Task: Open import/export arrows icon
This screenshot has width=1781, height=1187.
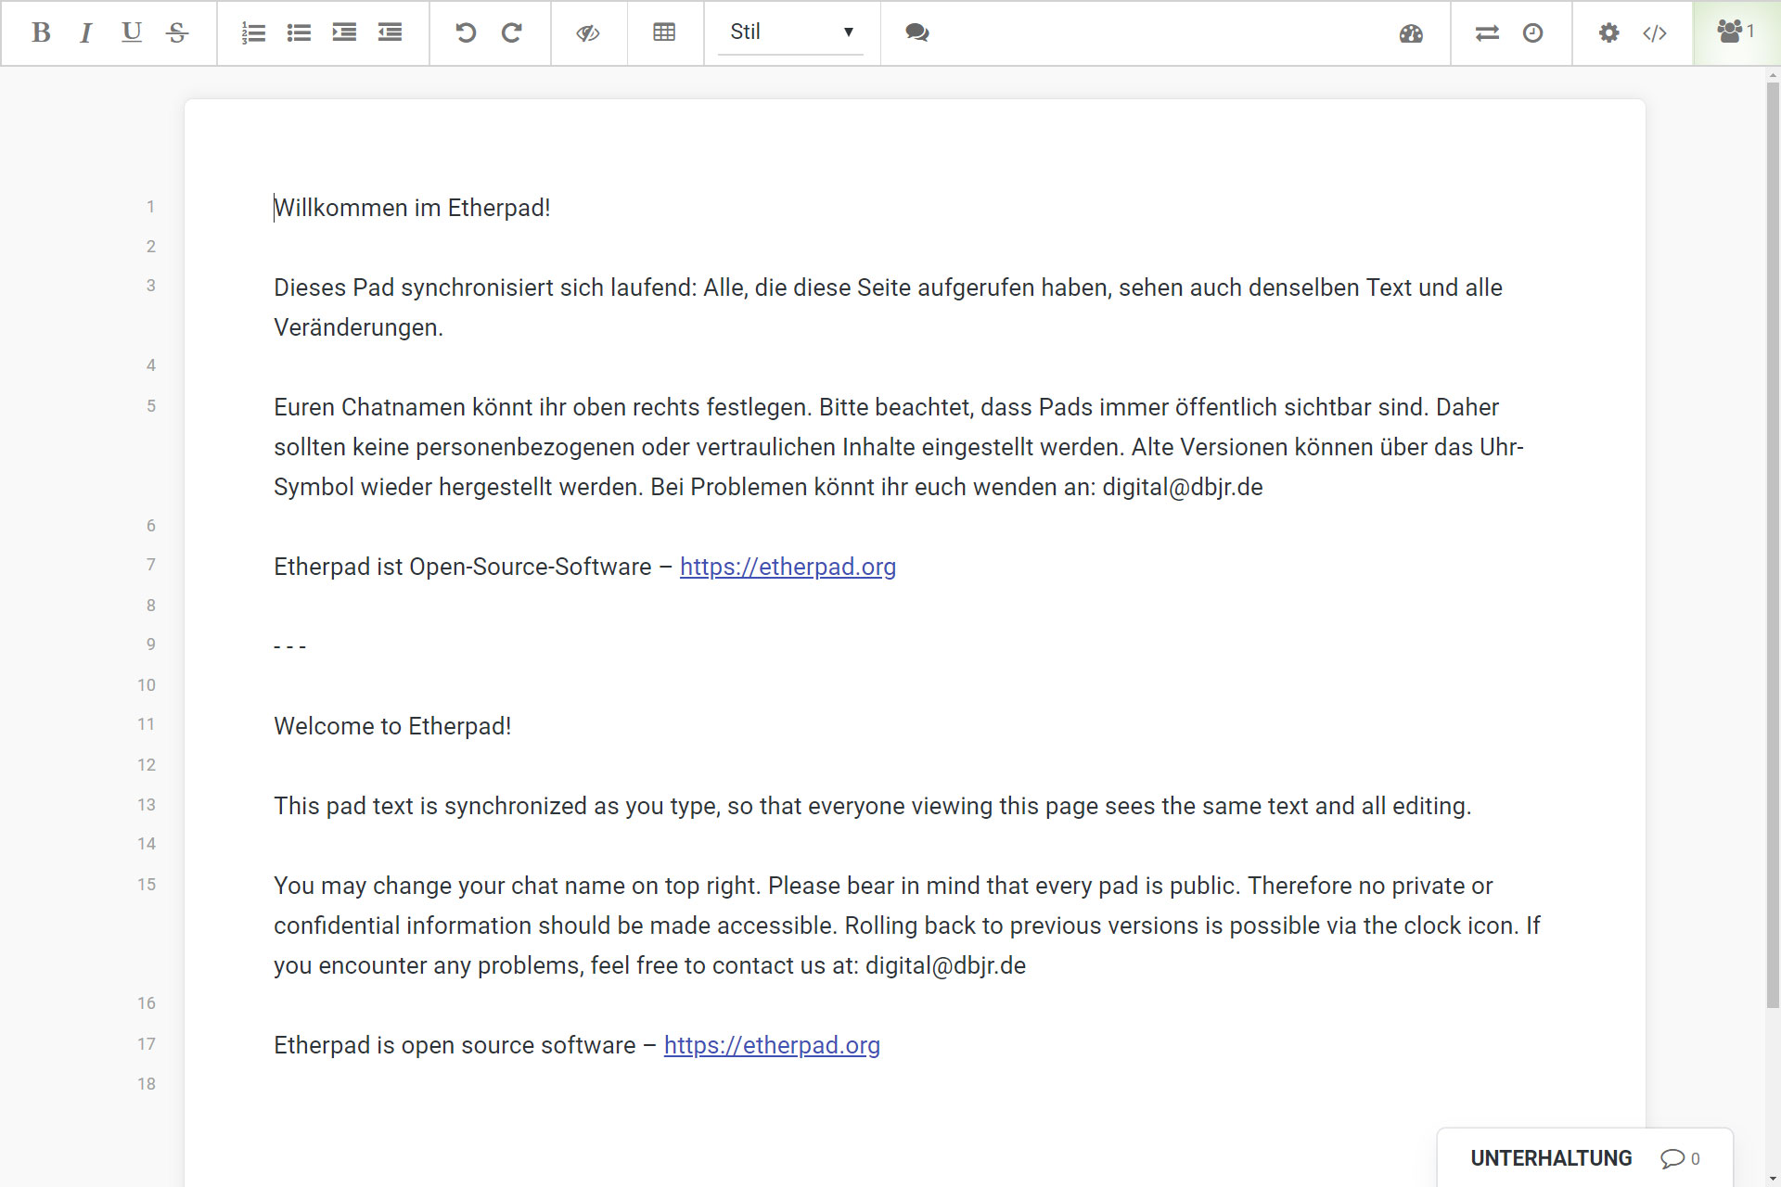Action: coord(1487,33)
